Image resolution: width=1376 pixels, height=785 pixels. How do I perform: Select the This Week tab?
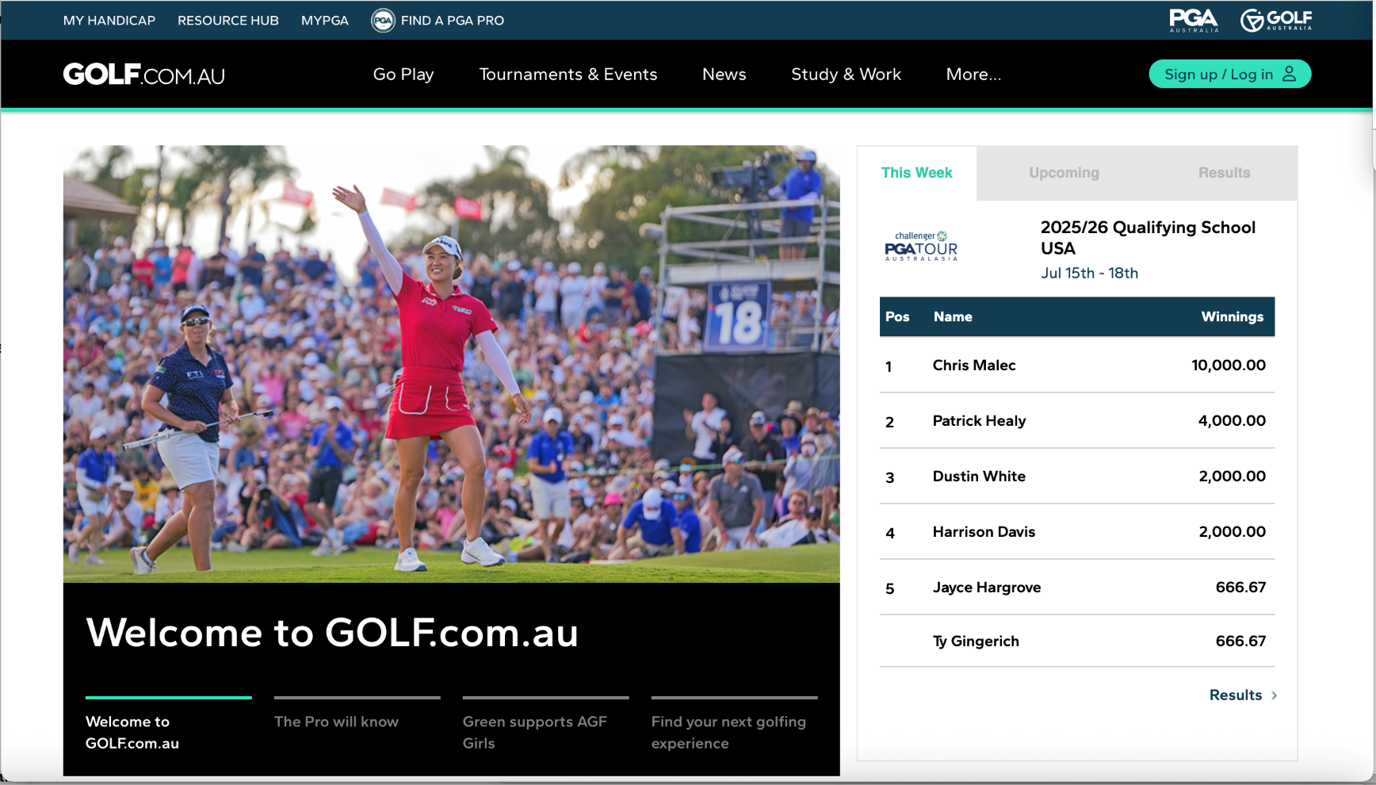[916, 172]
